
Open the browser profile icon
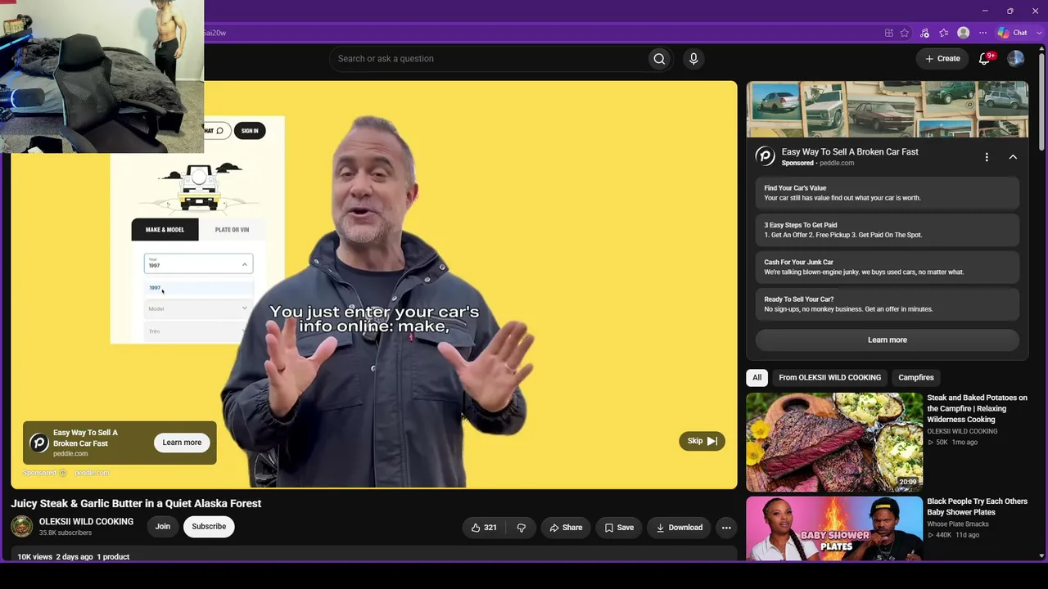964,33
